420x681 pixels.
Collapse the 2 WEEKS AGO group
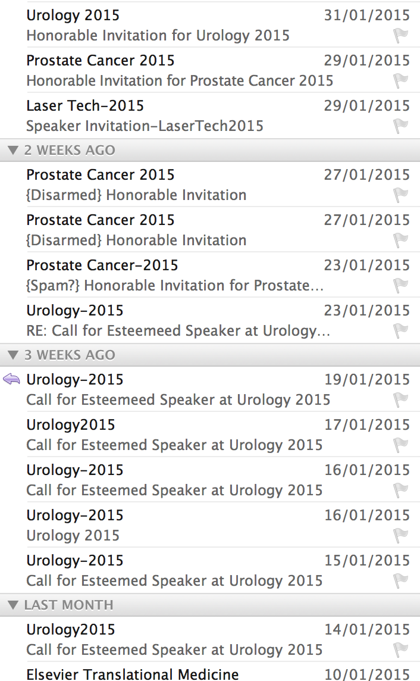pos(13,151)
